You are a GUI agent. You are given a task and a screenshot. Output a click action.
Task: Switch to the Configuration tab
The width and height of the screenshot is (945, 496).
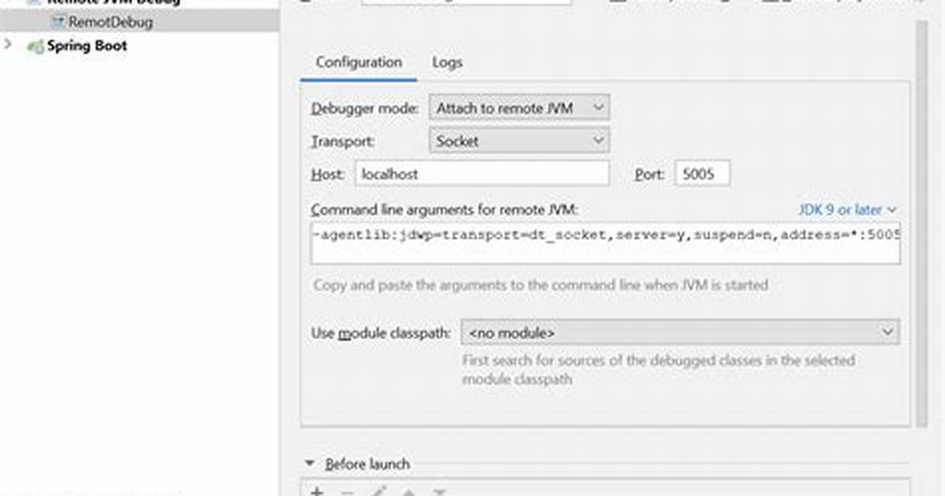[359, 62]
